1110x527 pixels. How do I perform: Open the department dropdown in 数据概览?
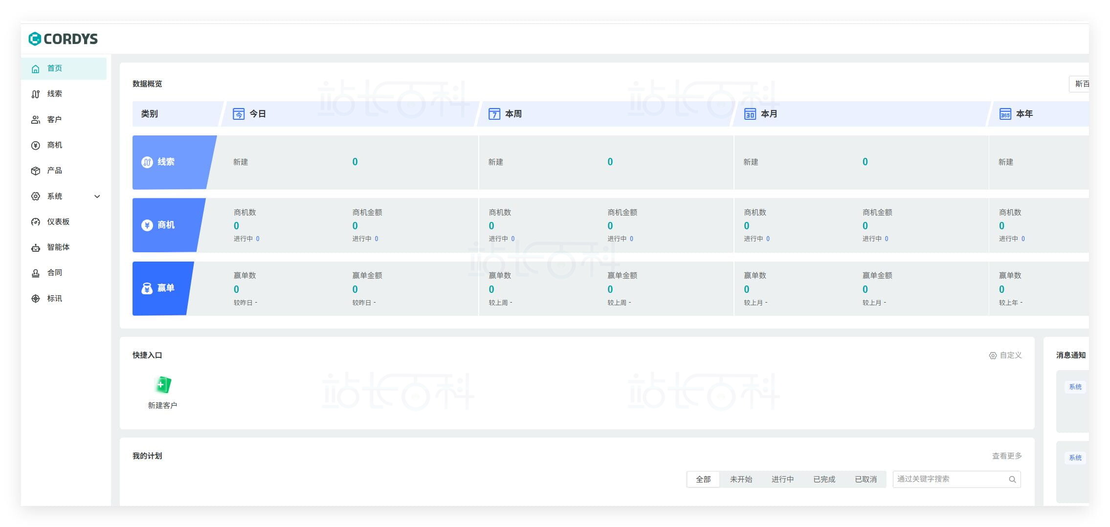click(x=1080, y=84)
